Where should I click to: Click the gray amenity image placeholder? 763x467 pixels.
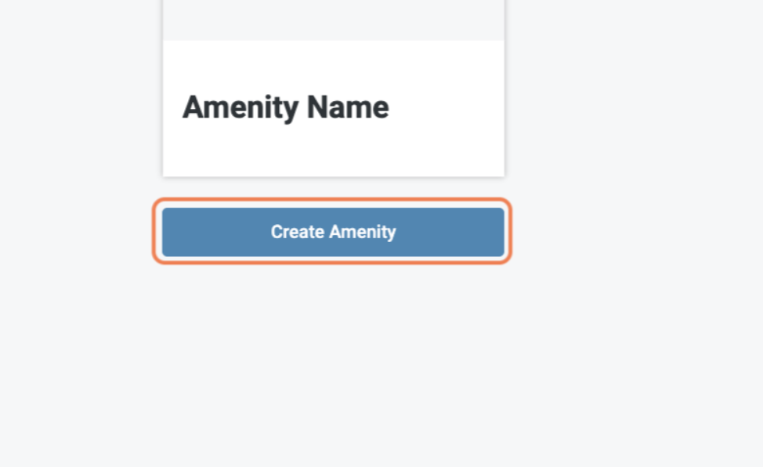pyautogui.click(x=333, y=19)
